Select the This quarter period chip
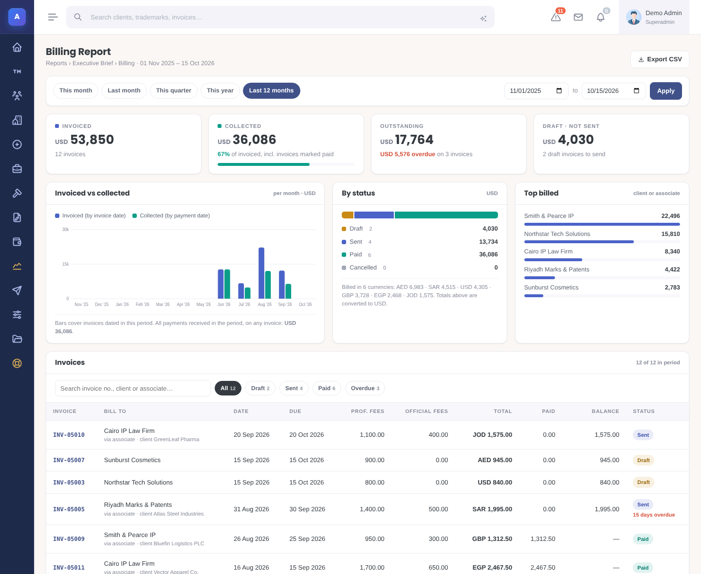 pos(174,90)
